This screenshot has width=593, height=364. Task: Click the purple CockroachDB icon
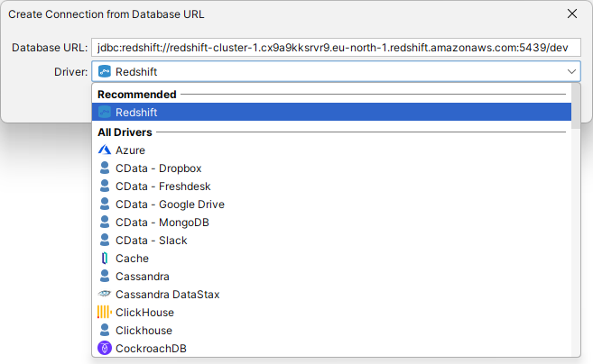(105, 349)
